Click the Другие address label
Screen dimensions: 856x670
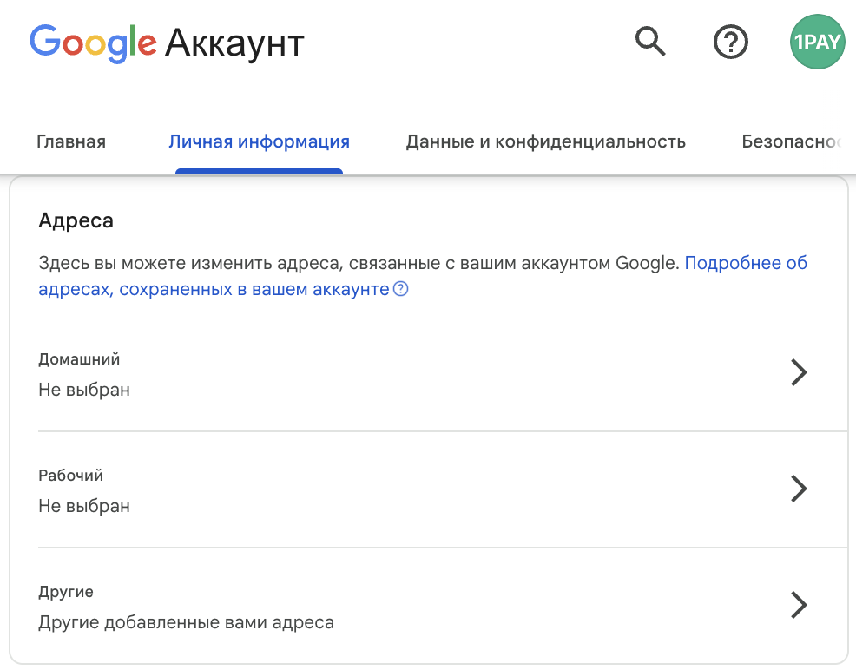coord(66,592)
